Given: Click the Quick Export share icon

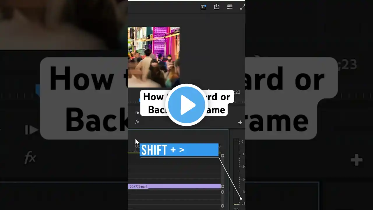Looking at the screenshot, I should point(217,7).
